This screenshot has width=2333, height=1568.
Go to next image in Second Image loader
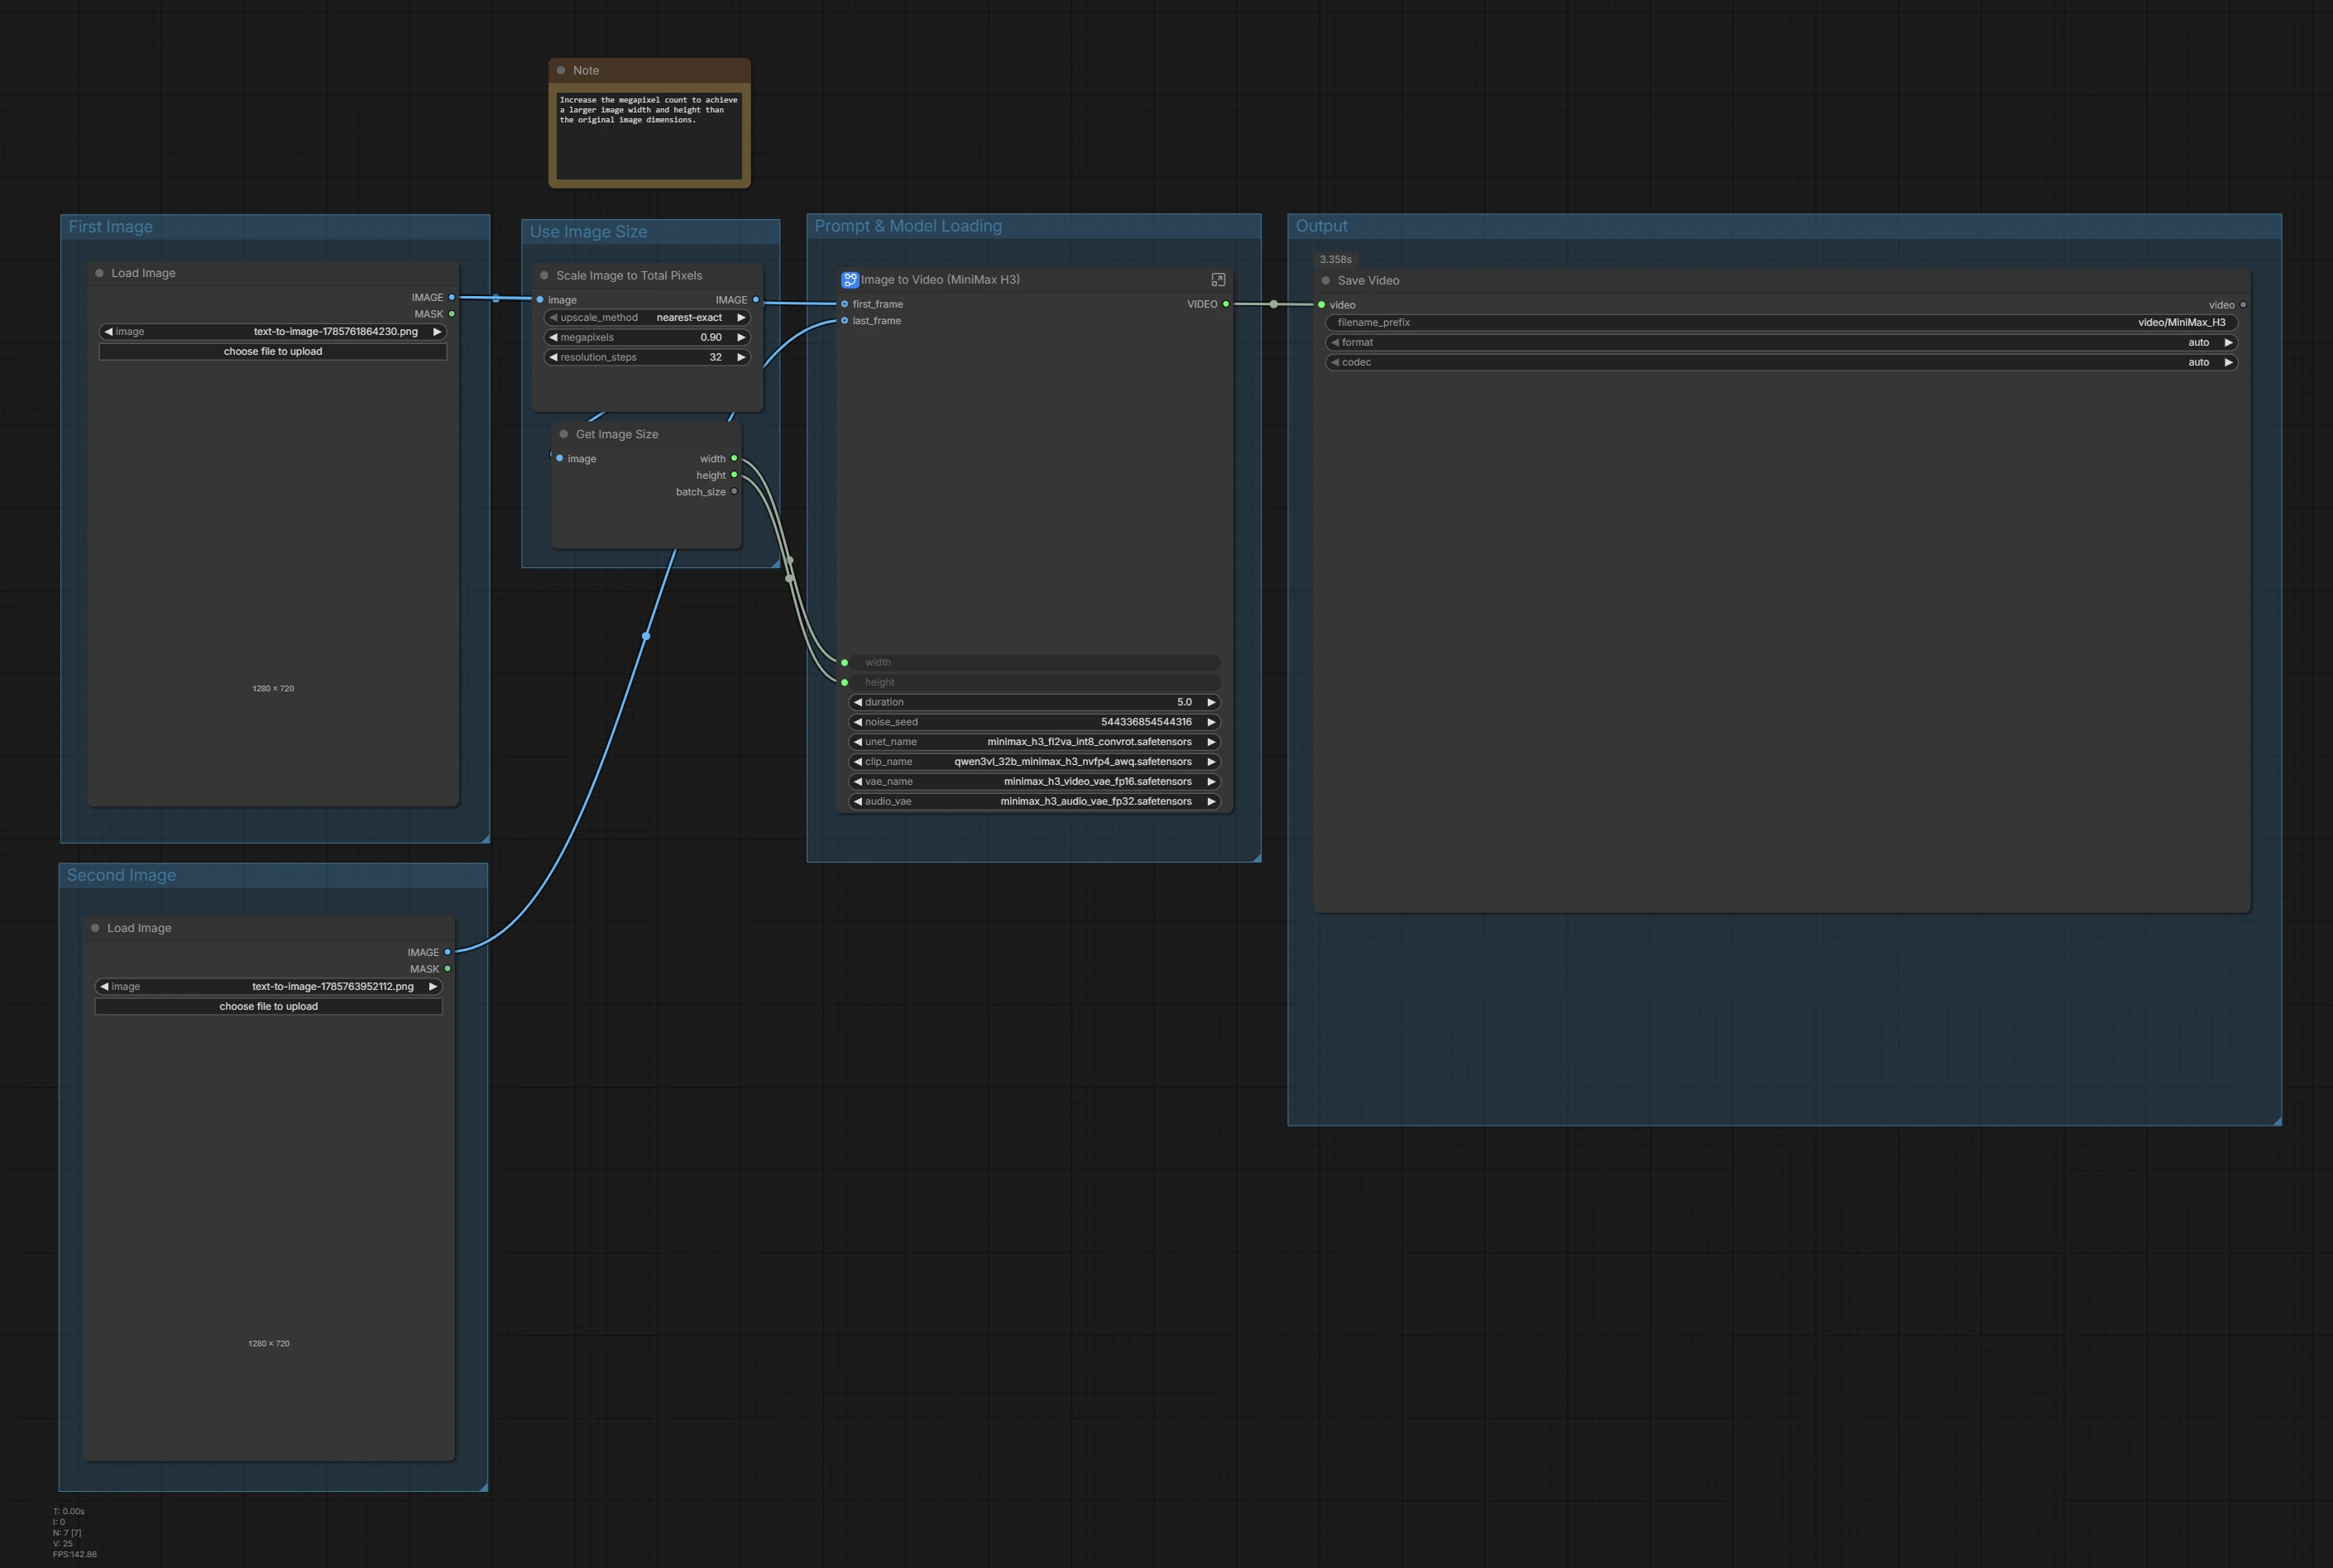434,986
